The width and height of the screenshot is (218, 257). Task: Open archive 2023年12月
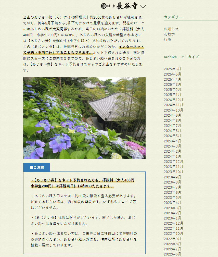(x=173, y=162)
